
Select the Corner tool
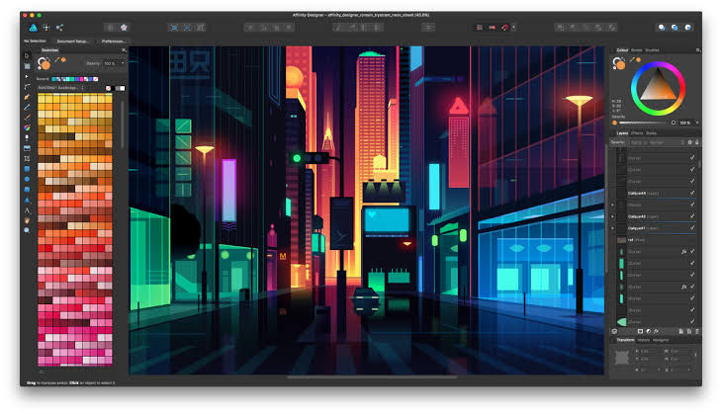pos(27,87)
